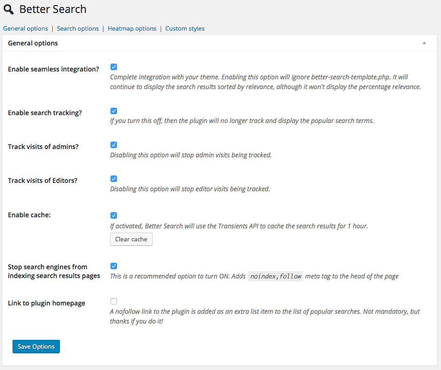Click the Enable seamless integration label
Image resolution: width=441 pixels, height=370 pixels.
click(x=53, y=69)
